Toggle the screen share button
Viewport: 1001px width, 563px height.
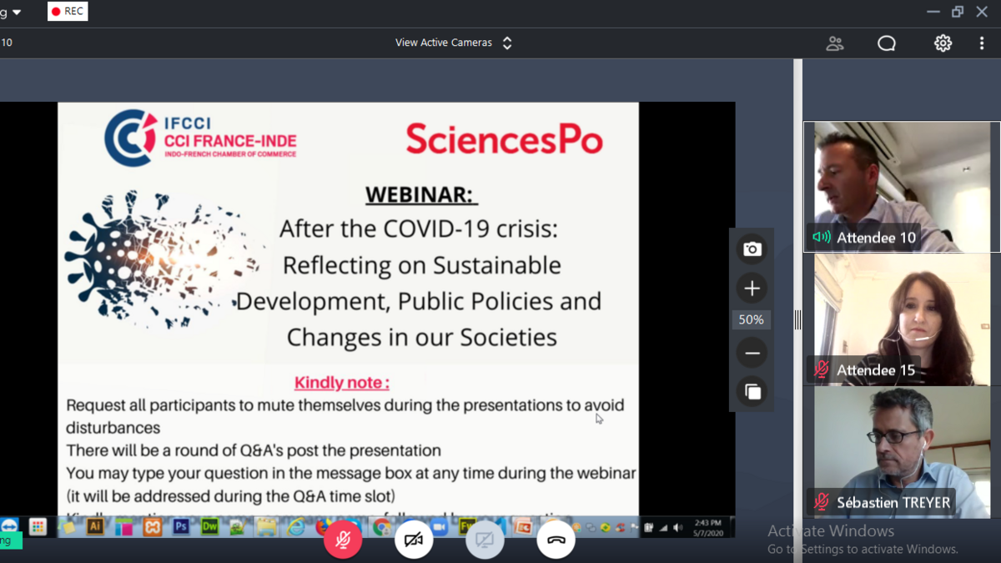[485, 540]
